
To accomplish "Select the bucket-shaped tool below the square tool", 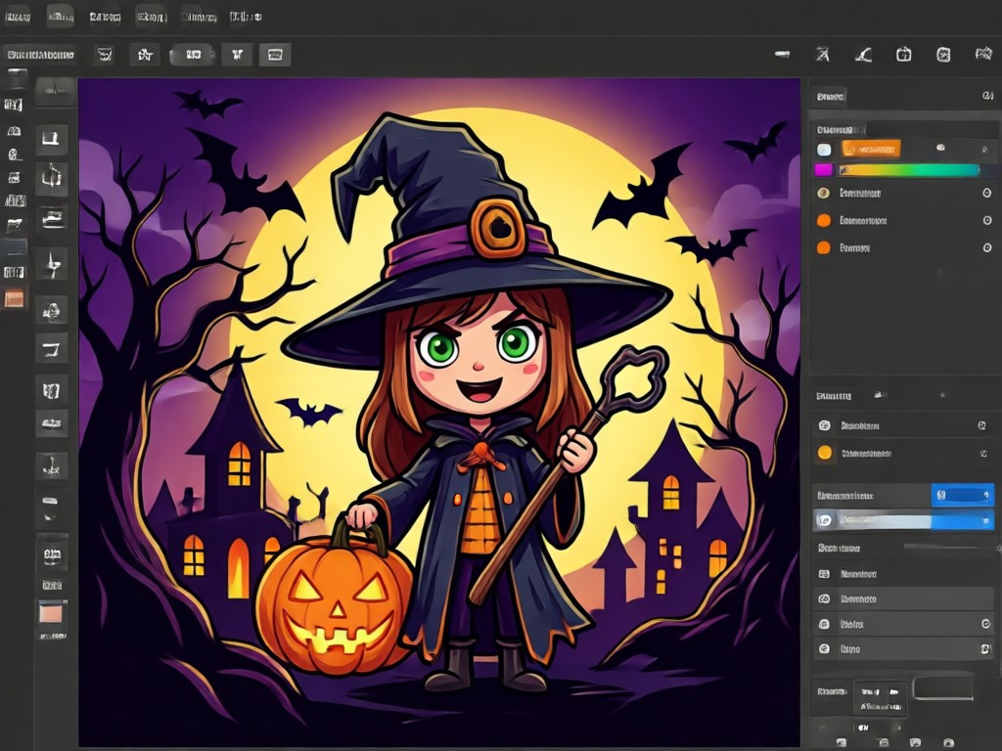I will click(x=52, y=177).
